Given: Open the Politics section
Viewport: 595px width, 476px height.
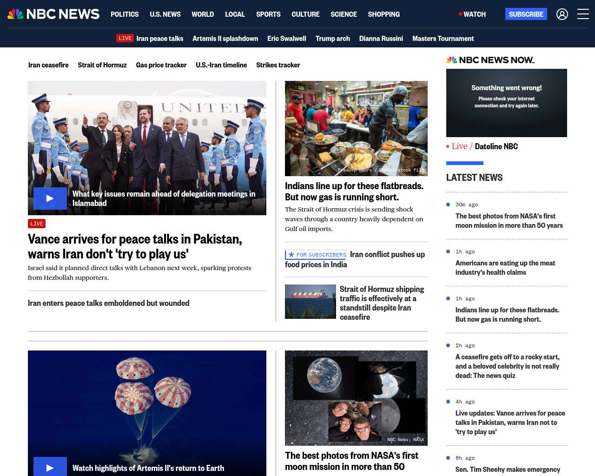Looking at the screenshot, I should pos(125,14).
